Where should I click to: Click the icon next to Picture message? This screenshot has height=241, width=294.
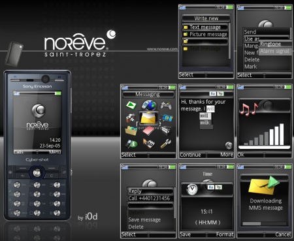[186, 35]
